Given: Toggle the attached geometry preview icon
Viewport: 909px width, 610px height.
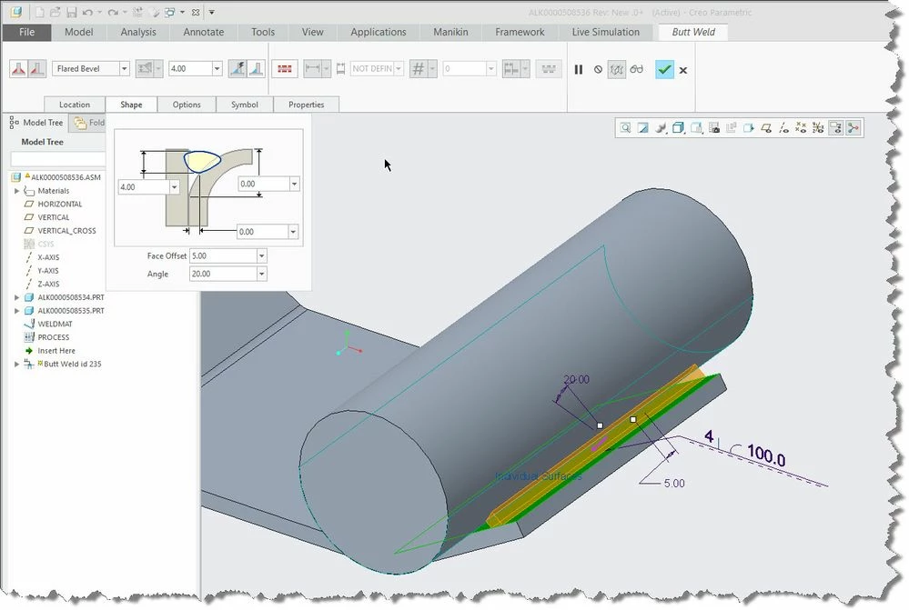Looking at the screenshot, I should click(617, 69).
